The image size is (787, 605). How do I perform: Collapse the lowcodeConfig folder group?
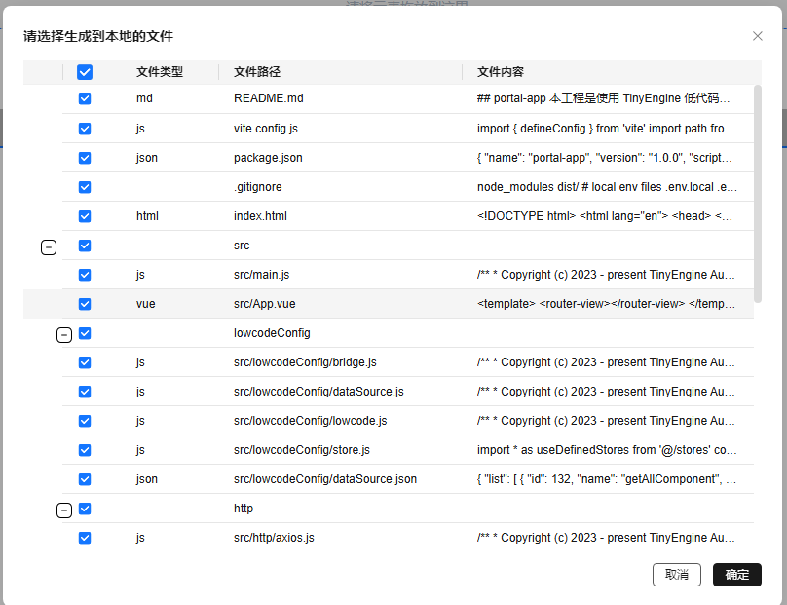click(64, 333)
